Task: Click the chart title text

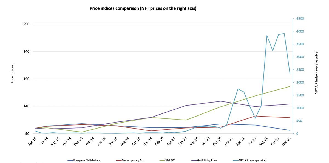Action: 143,8
